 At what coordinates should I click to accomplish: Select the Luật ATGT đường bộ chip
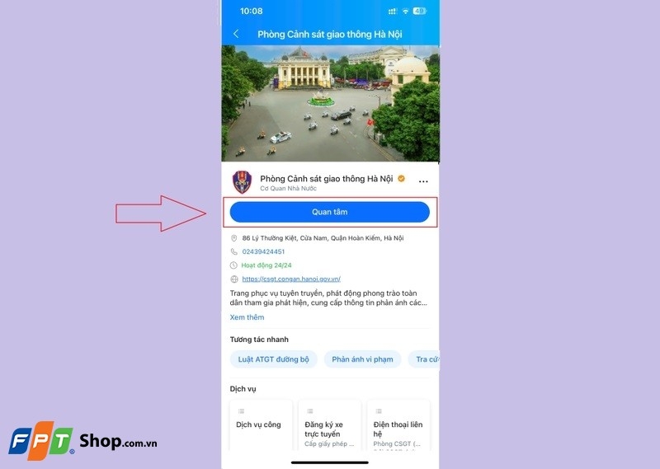point(274,359)
